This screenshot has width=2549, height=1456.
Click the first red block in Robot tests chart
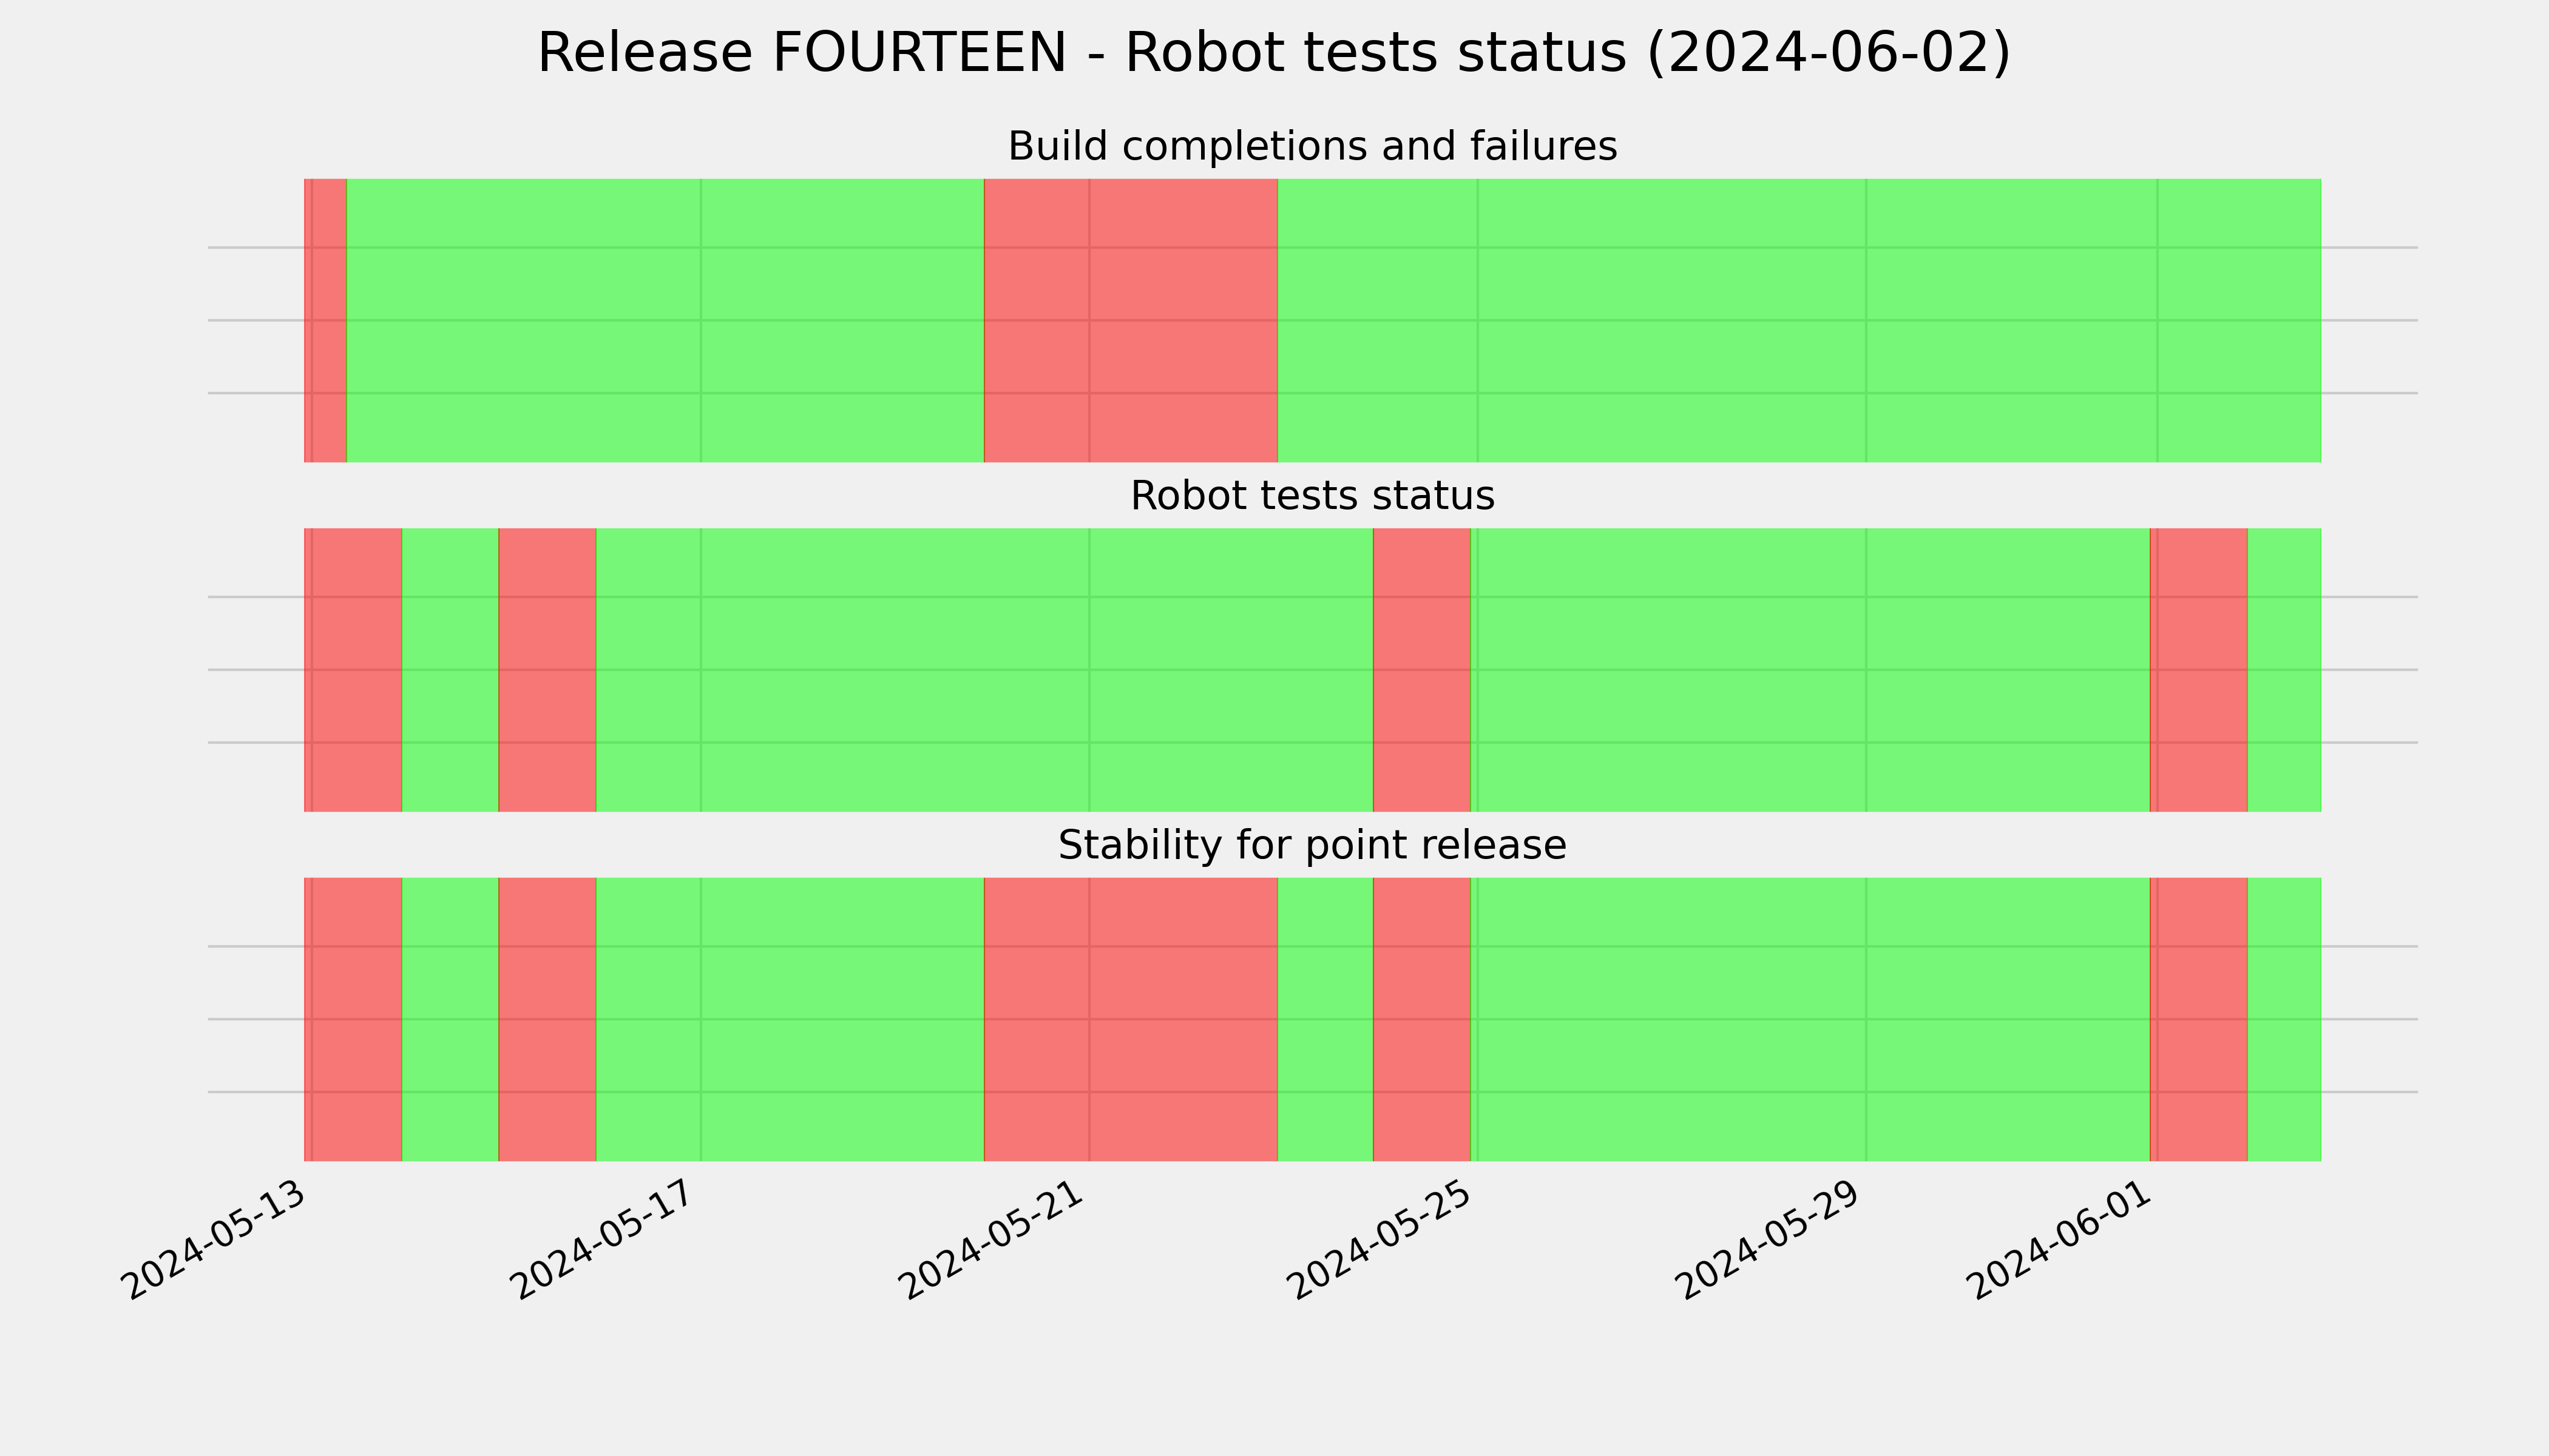[x=353, y=670]
